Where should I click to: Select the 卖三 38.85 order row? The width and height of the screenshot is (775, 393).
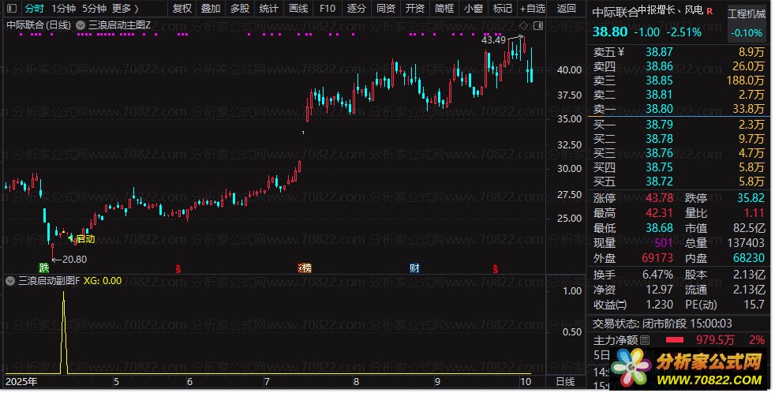[680, 80]
